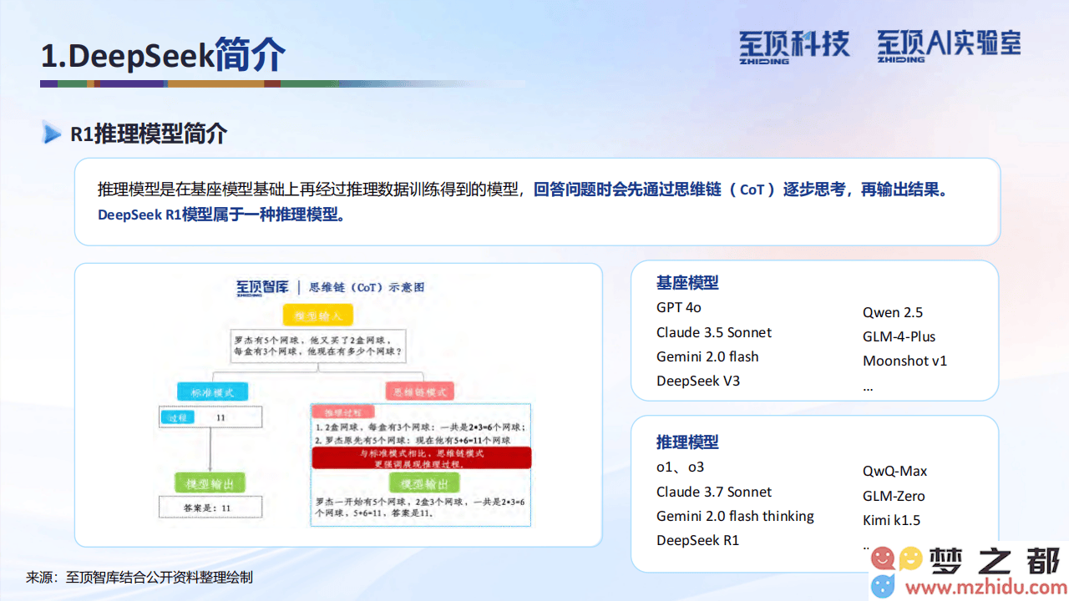The image size is (1069, 601).
Task: Click the 至顶智库 logo in the diagram
Action: [x=262, y=287]
